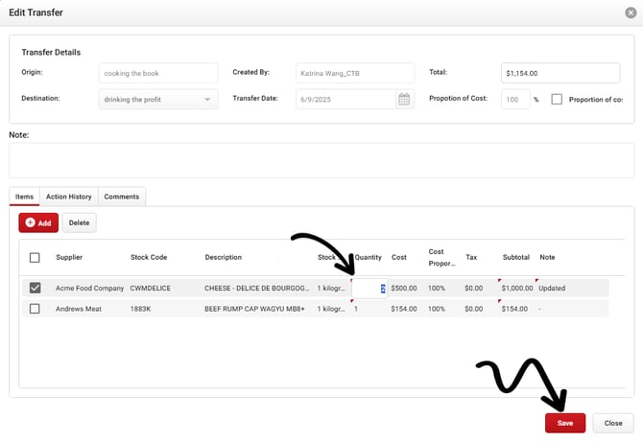This screenshot has height=442, width=643.
Task: Sort by the Supplier column header
Action: (69, 257)
